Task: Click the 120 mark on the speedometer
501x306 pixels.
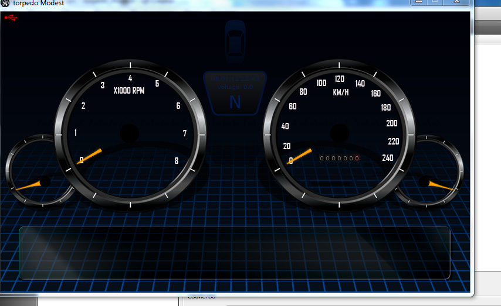Action: [339, 79]
